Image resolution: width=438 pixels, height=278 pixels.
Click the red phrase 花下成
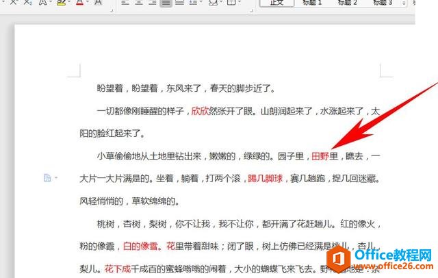pos(118,269)
